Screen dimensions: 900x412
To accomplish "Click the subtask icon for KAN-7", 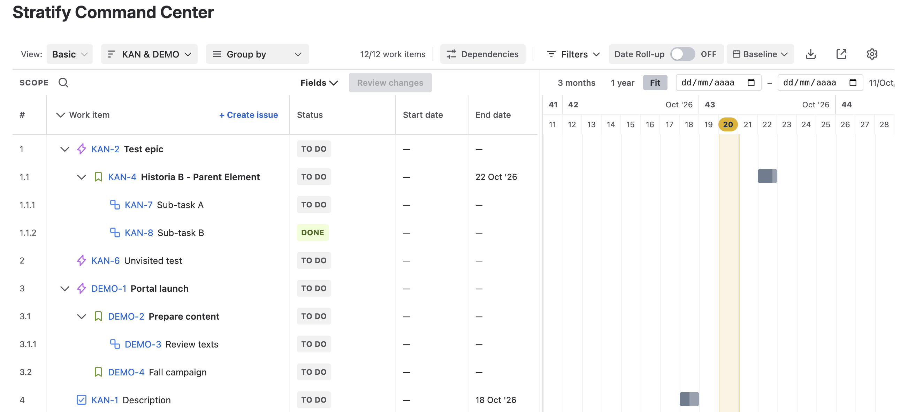I will coord(115,205).
